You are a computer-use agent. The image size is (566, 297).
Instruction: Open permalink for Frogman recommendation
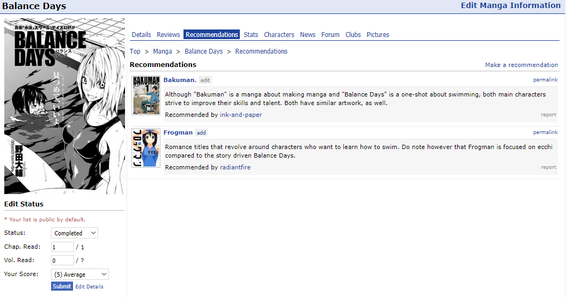coord(546,132)
